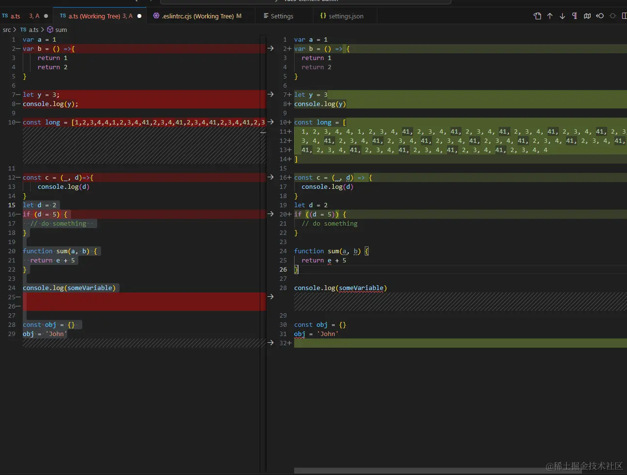Open the sum symbol breadcrumb
Viewport: 627px width, 475px height.
click(x=57, y=30)
